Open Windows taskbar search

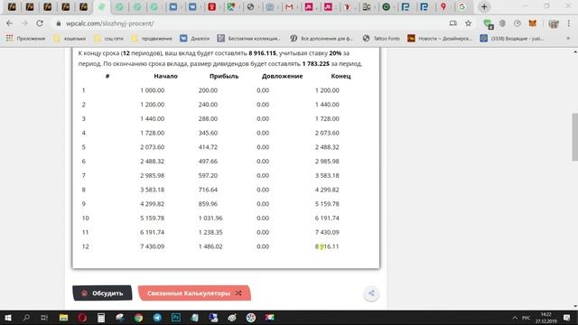coord(26,318)
